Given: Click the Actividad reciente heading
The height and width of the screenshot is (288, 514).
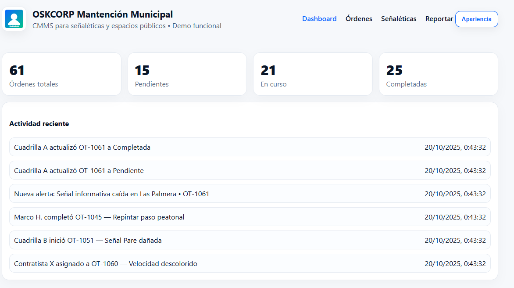Looking at the screenshot, I should click(x=39, y=124).
